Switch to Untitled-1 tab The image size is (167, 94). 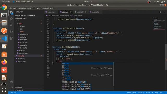tap(81, 12)
